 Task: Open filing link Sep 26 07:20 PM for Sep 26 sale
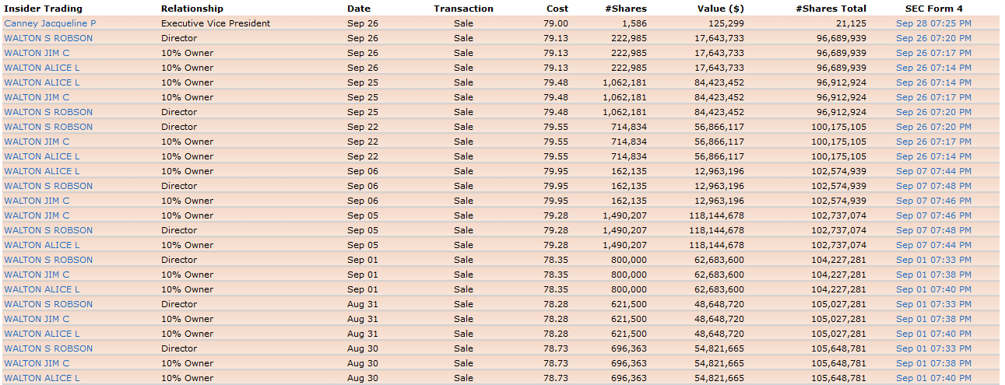click(x=933, y=38)
